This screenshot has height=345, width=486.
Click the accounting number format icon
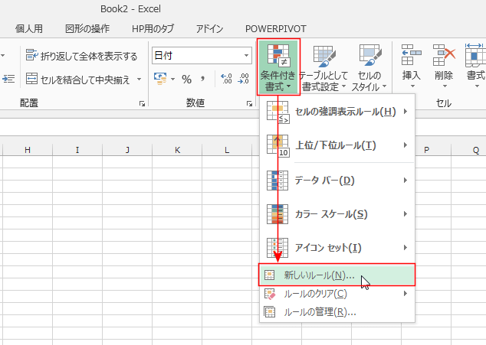tap(160, 80)
